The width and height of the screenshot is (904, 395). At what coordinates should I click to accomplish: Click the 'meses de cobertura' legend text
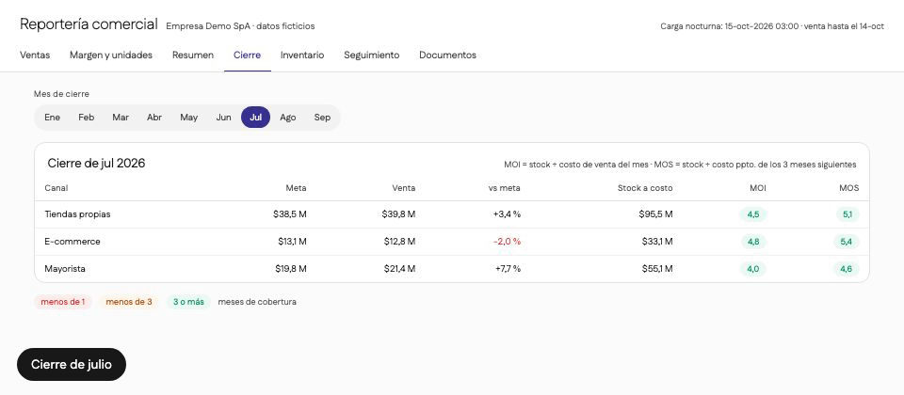coord(257,302)
